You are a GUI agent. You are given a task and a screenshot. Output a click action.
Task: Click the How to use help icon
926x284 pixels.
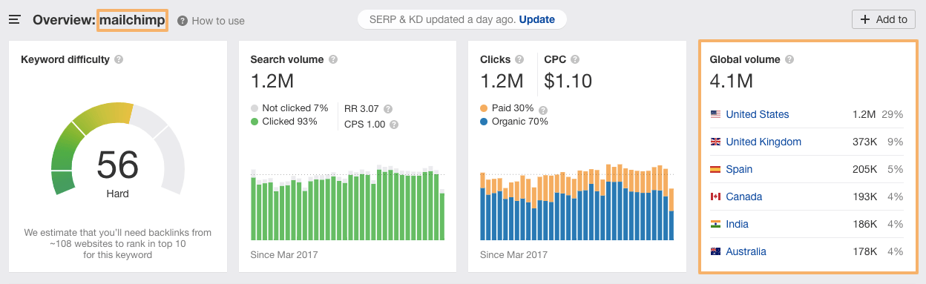(183, 21)
